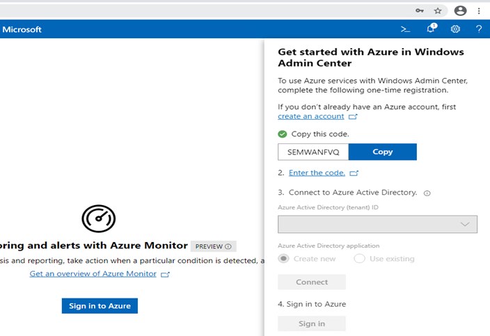Screen dimensions: 490x336
Task: Click the Sign in to Azure button
Action: (x=100, y=305)
